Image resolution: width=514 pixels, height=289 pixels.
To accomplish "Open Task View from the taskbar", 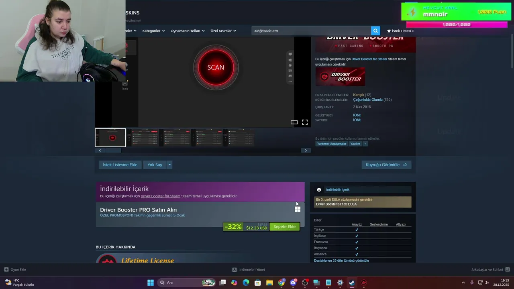I will [x=222, y=283].
